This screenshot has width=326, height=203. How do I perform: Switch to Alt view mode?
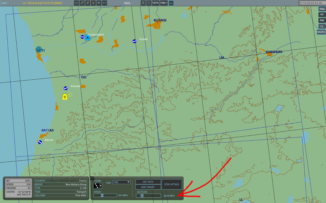322,15
